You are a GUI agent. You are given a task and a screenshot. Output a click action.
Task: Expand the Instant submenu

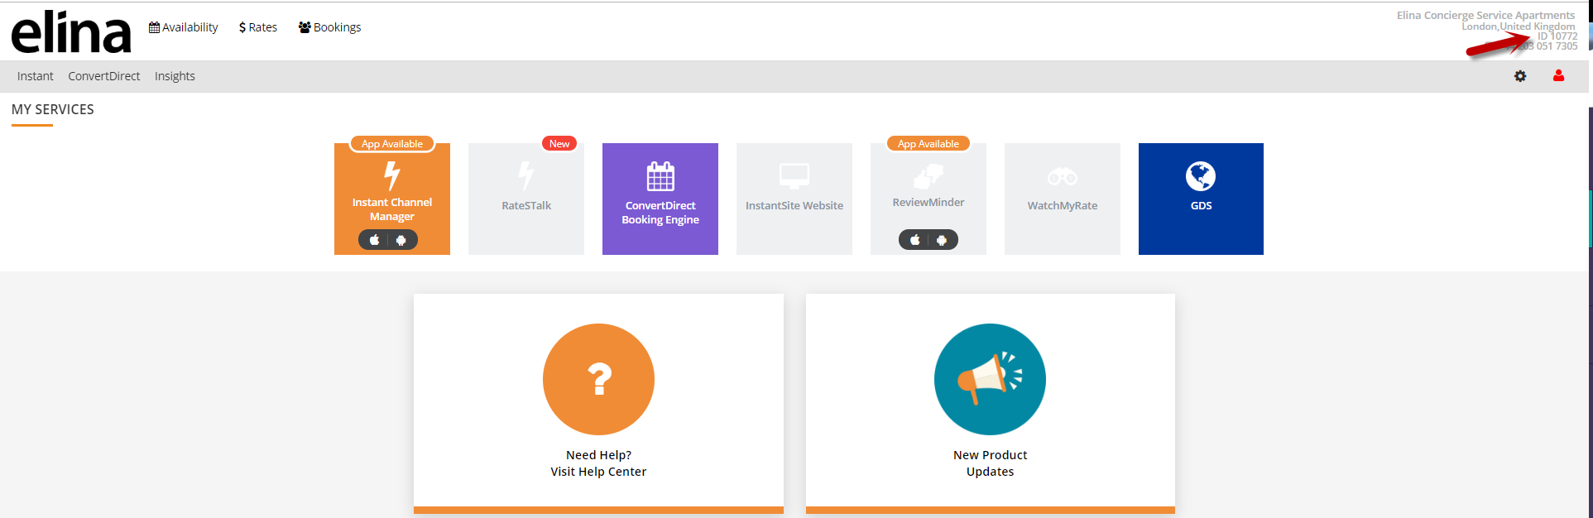click(36, 76)
